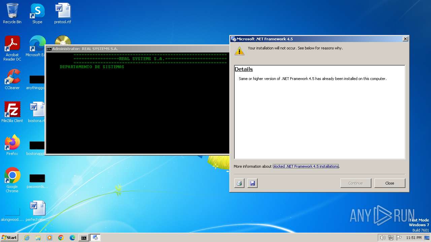Click the console window system menu icon
Screen dimensions: 431x242
click(49, 49)
